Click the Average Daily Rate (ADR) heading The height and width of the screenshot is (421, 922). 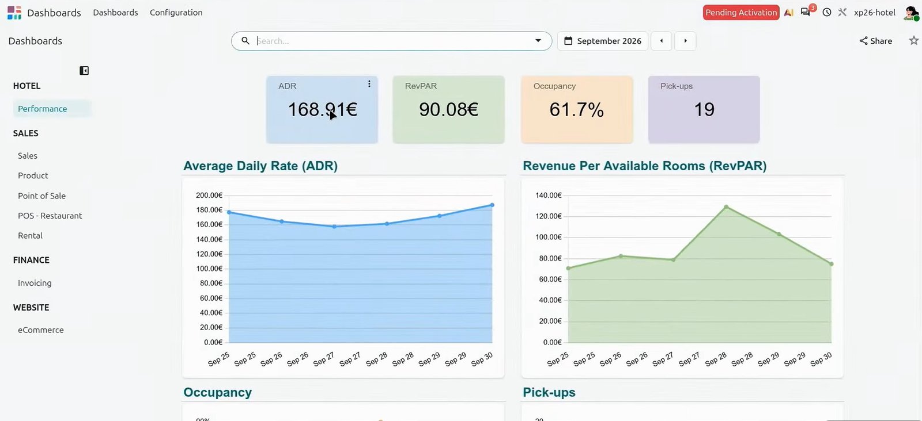coord(260,166)
